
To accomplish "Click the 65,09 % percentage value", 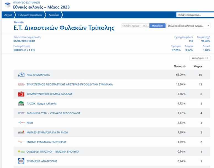I will tap(181, 75).
